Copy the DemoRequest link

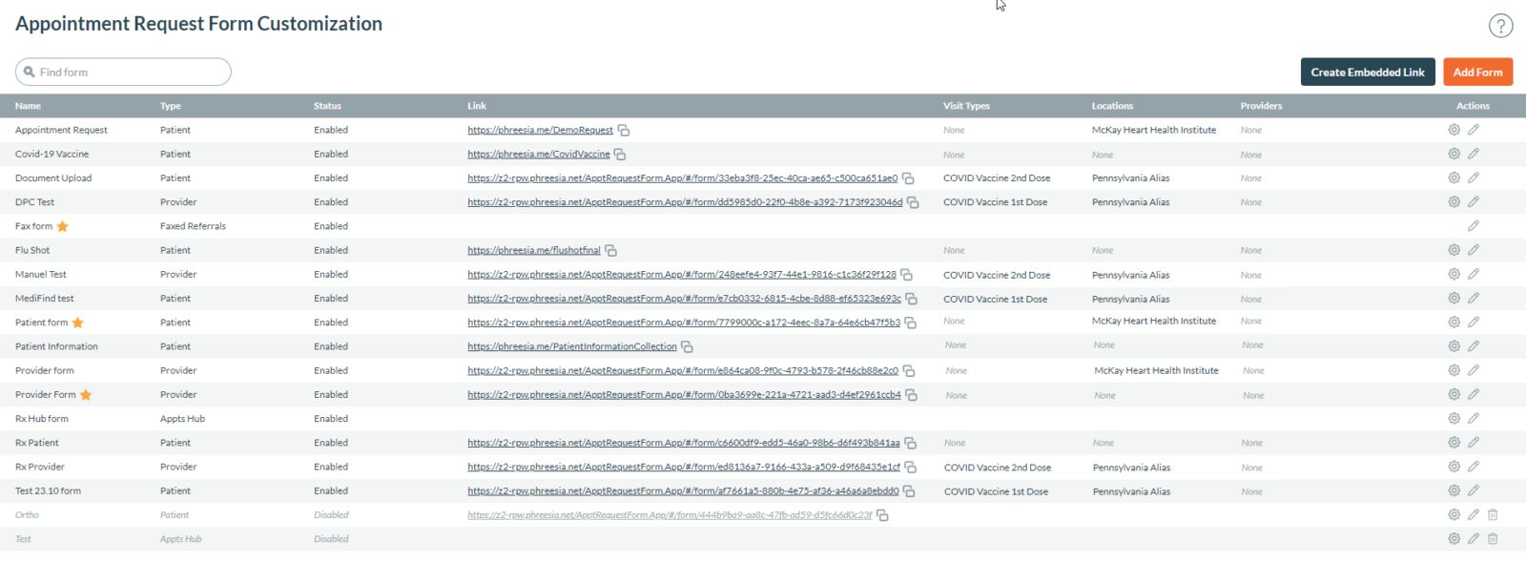(624, 131)
